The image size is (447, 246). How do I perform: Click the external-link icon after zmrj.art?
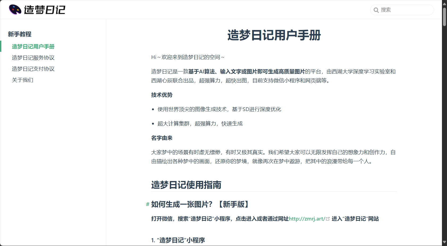click(328, 219)
